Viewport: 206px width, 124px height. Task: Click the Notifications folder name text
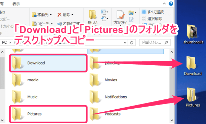(116, 97)
